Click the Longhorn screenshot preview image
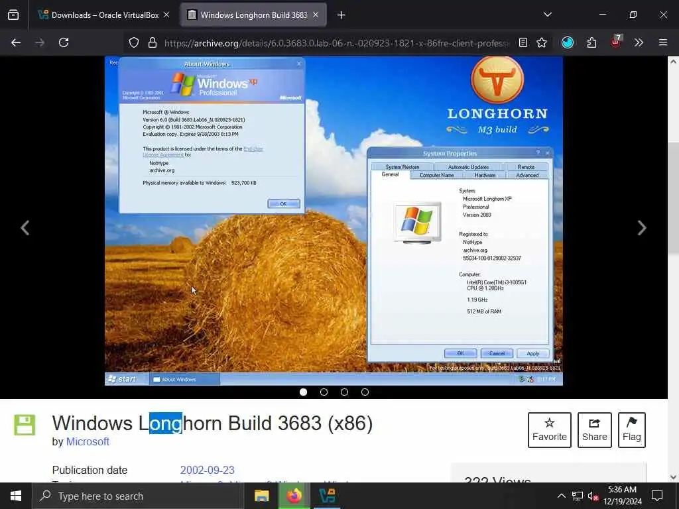This screenshot has height=509, width=679. 334,221
